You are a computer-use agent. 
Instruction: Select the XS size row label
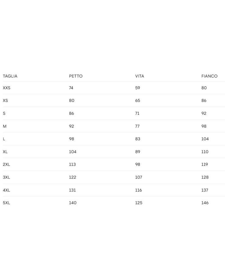(x=5, y=101)
